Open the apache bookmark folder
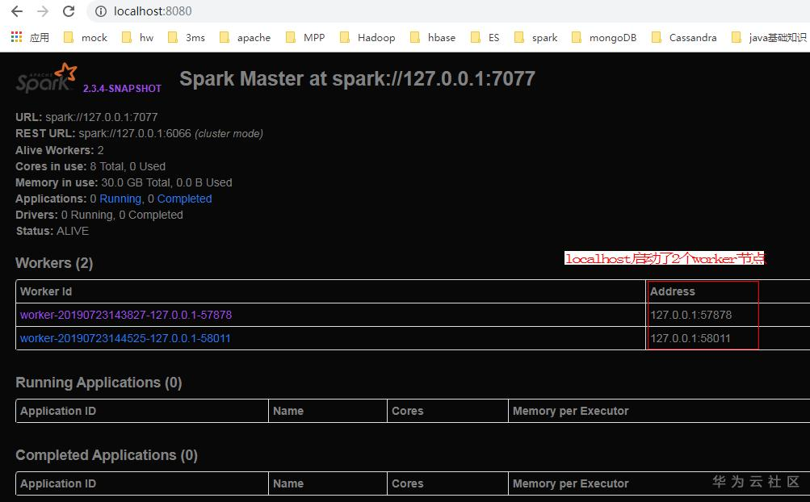The image size is (810, 502). tap(245, 37)
